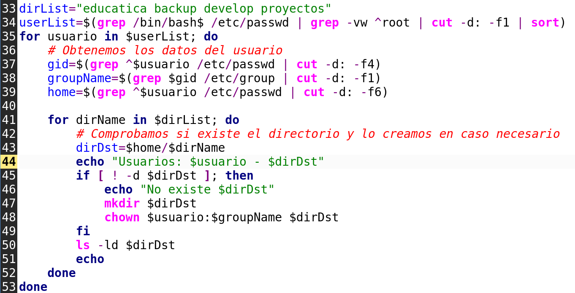Click the string "educatica backup develop proyectos"
The image size is (575, 293).
tap(204, 8)
